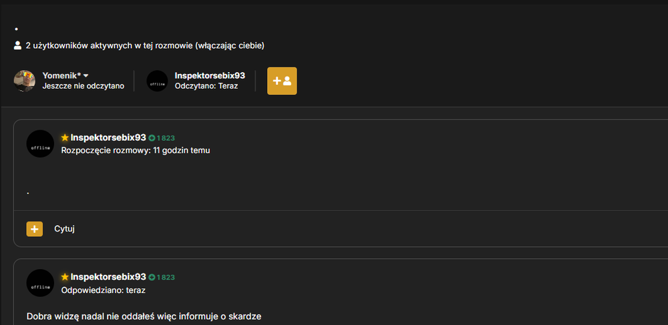
Task: Click green reputation plus icon in first message
Action: (x=152, y=138)
